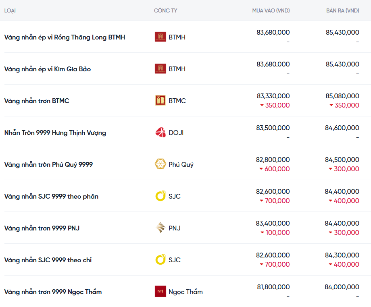Click the Ngọc Thẩm NTJ logo

click(160, 292)
